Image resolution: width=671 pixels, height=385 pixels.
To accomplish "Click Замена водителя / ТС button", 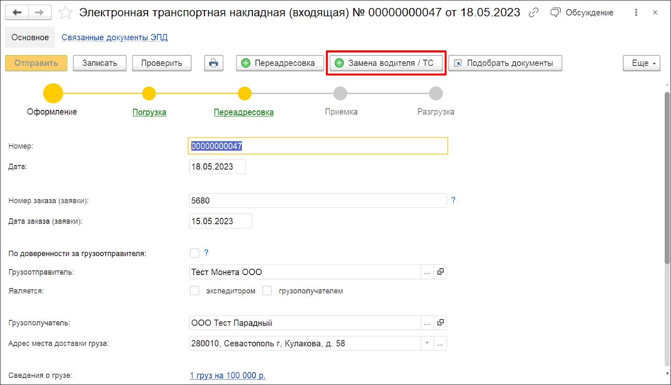I will [x=386, y=63].
